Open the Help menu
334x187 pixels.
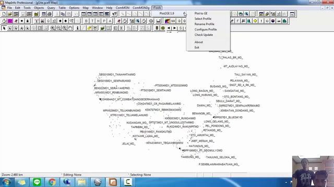pos(109,8)
